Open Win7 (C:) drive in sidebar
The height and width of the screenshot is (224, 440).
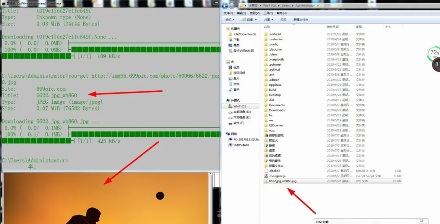point(240,106)
